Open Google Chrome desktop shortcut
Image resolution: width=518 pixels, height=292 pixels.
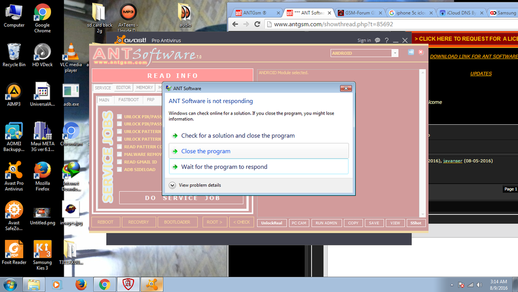[x=42, y=18]
